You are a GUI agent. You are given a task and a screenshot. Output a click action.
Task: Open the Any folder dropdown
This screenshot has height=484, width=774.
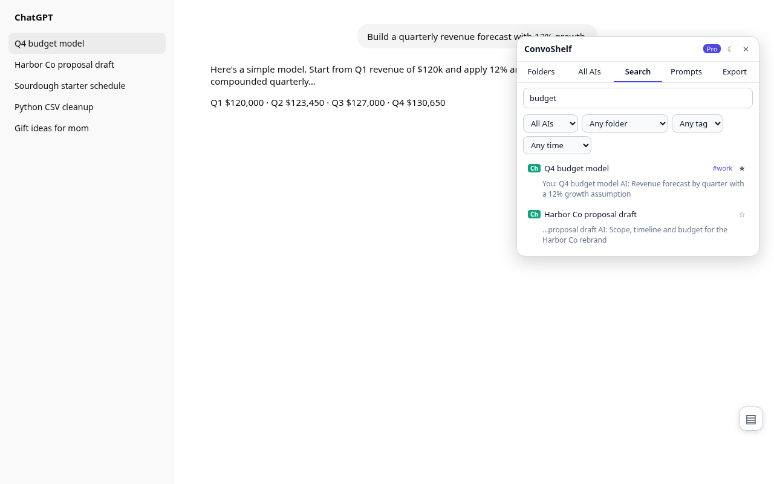[625, 123]
